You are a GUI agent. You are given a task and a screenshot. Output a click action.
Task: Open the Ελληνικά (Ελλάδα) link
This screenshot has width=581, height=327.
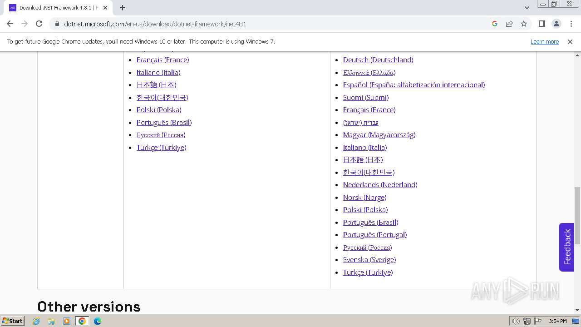click(369, 72)
